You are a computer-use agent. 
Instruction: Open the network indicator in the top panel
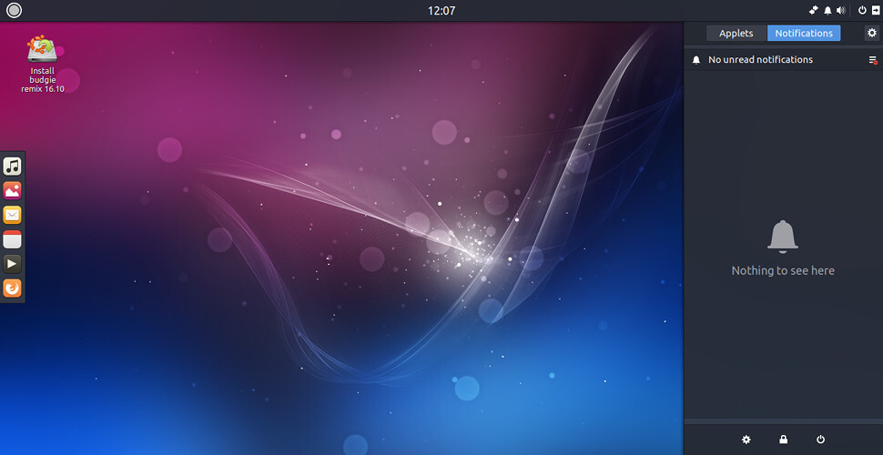coord(813,10)
